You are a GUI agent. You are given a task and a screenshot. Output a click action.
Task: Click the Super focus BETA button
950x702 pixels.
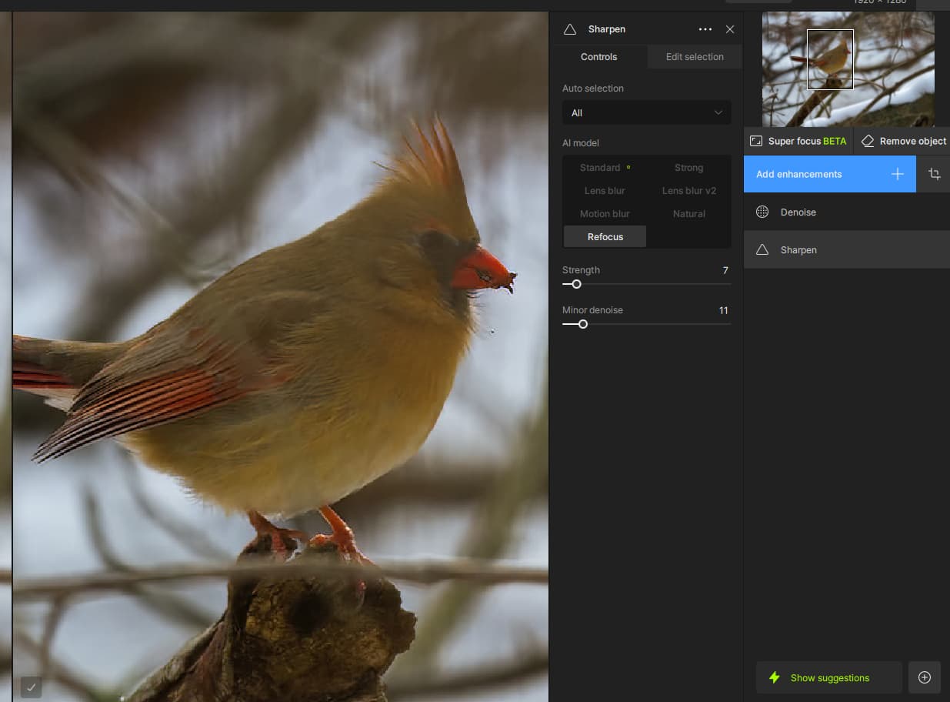point(798,141)
